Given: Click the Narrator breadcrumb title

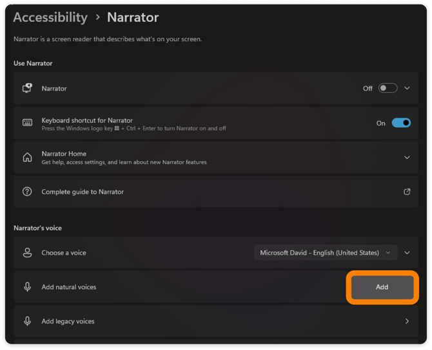Looking at the screenshot, I should (133, 17).
